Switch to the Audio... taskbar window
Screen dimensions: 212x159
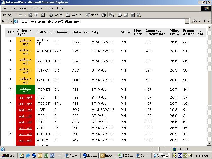tap(72, 156)
